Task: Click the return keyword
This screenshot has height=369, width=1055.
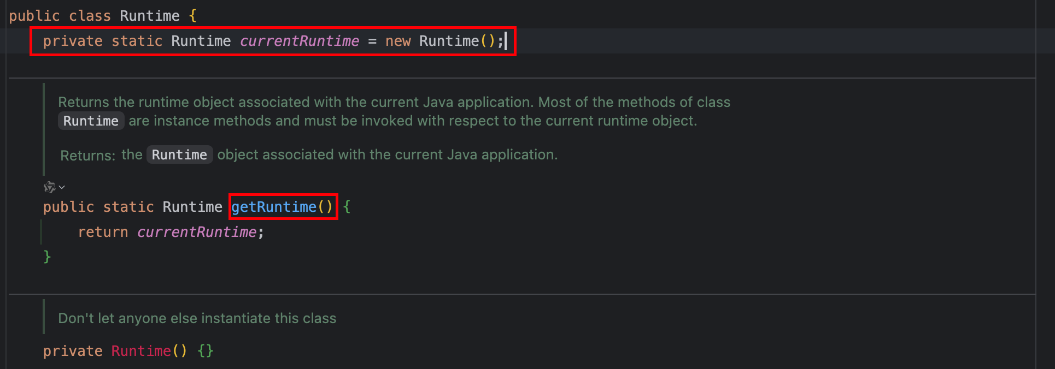Action: [103, 232]
